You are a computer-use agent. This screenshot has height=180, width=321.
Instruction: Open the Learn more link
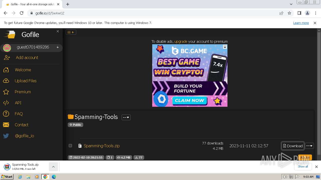tap(301, 23)
